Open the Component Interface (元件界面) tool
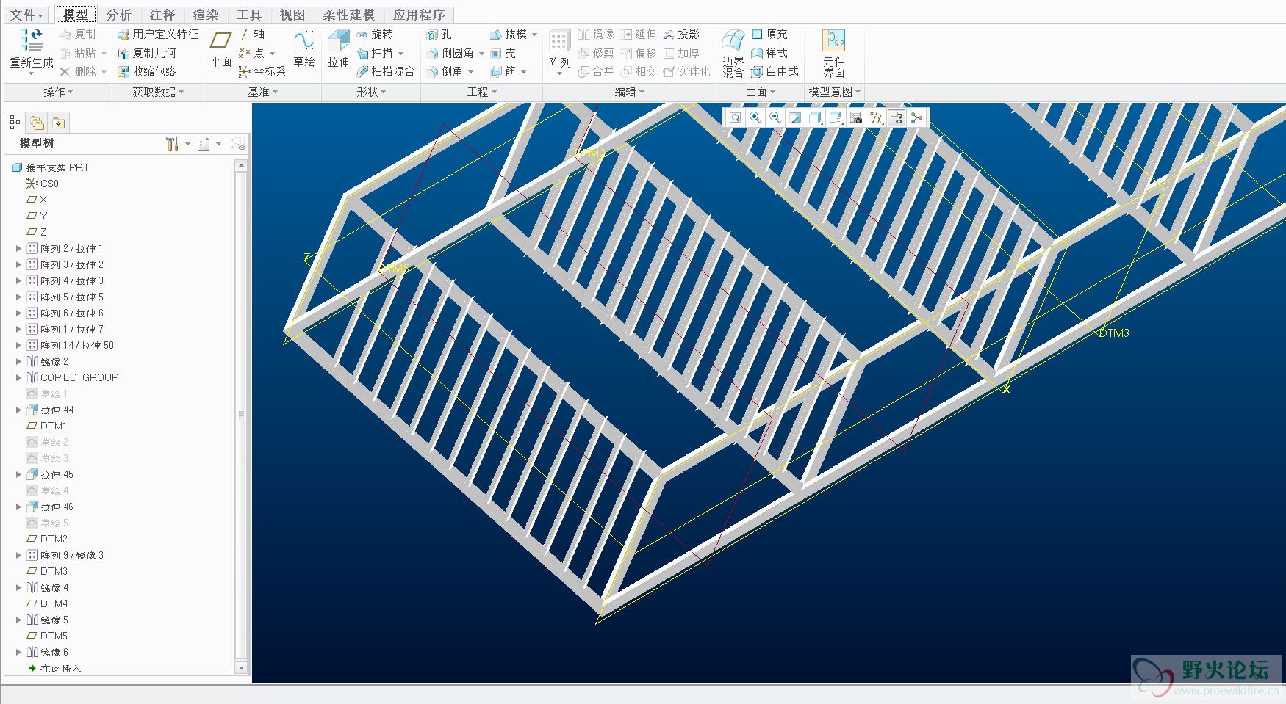This screenshot has height=704, width=1286. coord(833,53)
